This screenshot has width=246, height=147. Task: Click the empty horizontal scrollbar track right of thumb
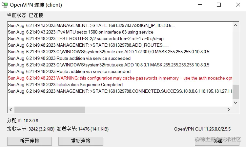click(x=155, y=110)
